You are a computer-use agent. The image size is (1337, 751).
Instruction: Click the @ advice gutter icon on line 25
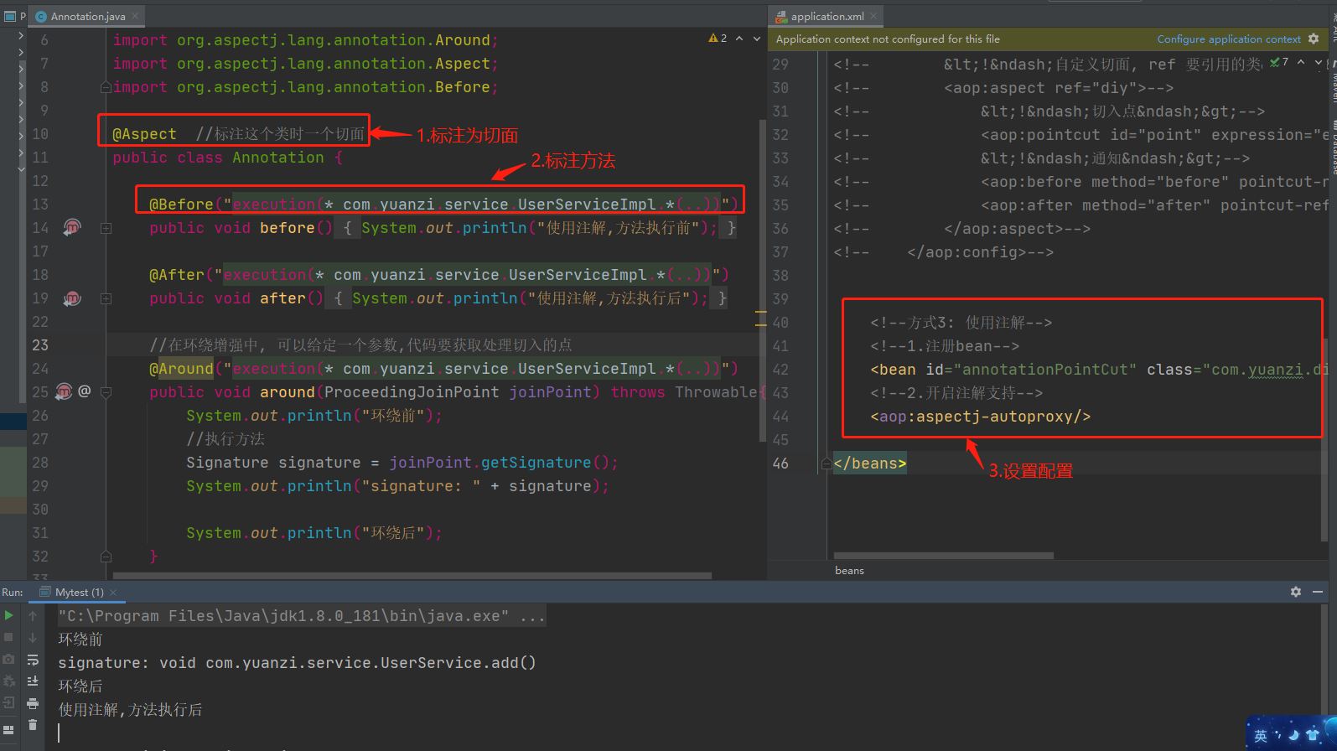(84, 391)
